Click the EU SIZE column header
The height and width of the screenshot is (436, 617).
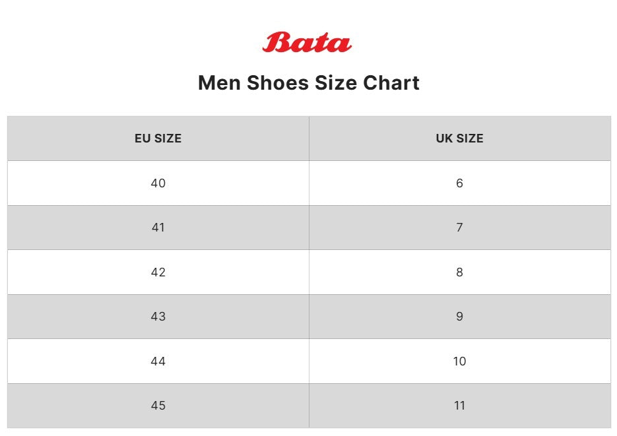tap(158, 139)
